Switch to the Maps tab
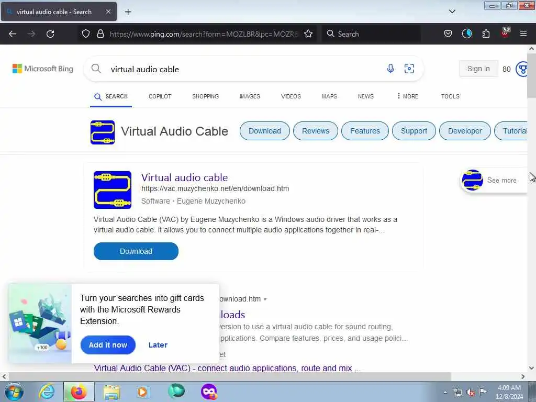Viewport: 536px width, 402px height. [x=330, y=96]
